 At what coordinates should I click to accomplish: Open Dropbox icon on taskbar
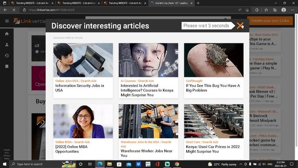tap(138, 164)
